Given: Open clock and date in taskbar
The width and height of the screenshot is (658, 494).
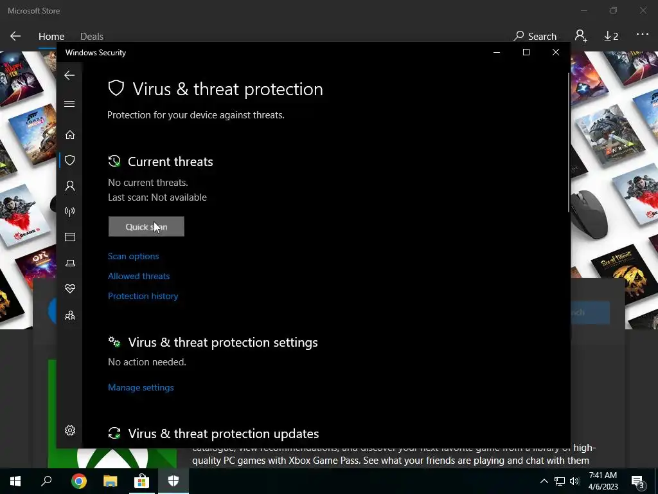Looking at the screenshot, I should click(x=603, y=481).
